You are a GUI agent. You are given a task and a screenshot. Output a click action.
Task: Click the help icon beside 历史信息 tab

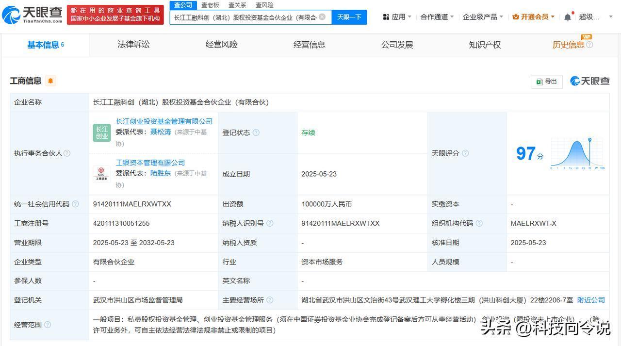[x=589, y=45]
